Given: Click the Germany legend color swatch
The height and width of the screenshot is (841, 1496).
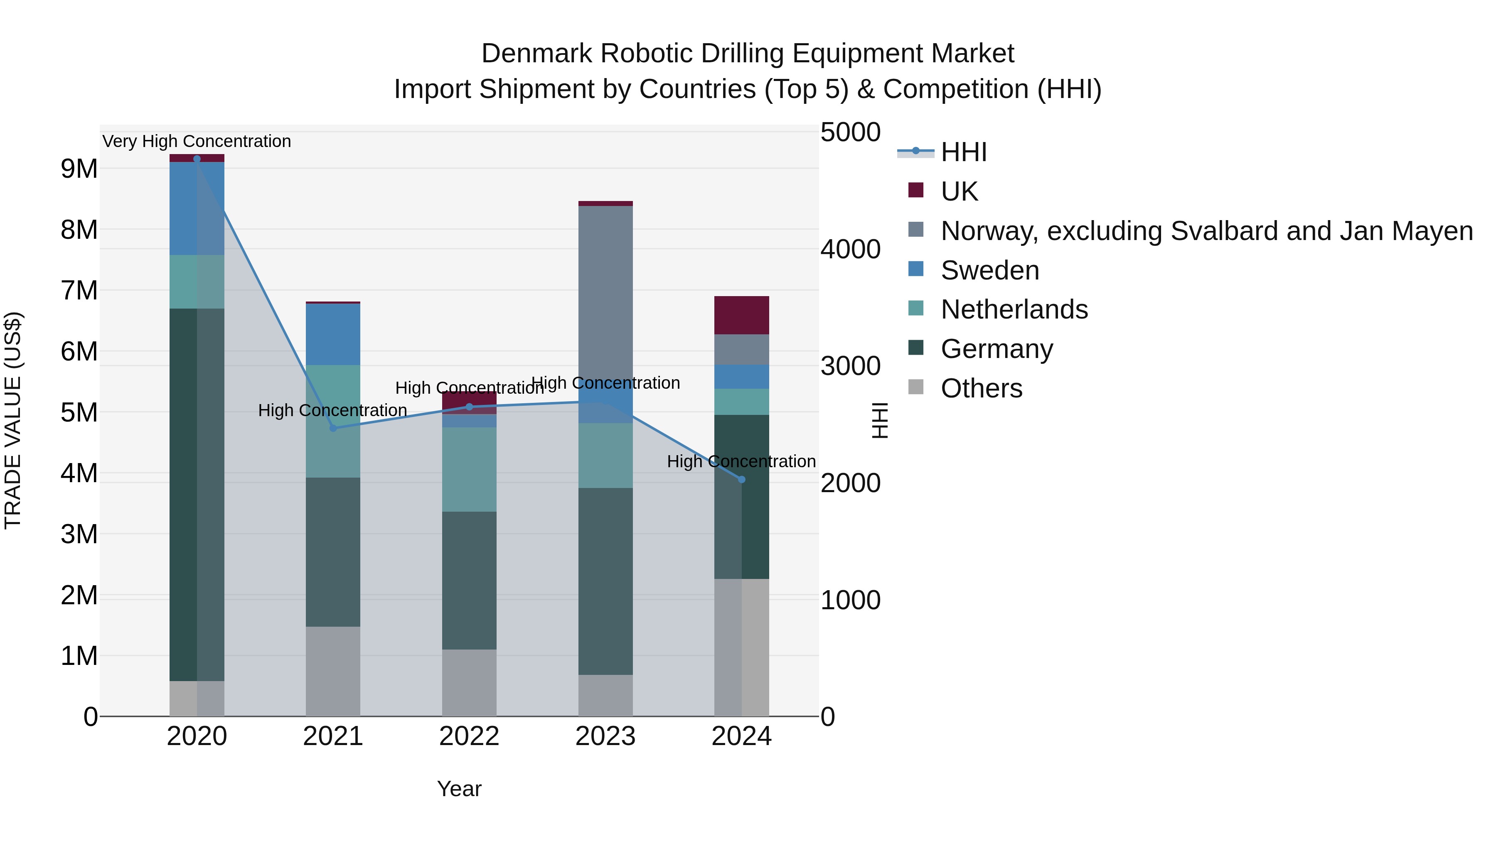Looking at the screenshot, I should 916,348.
